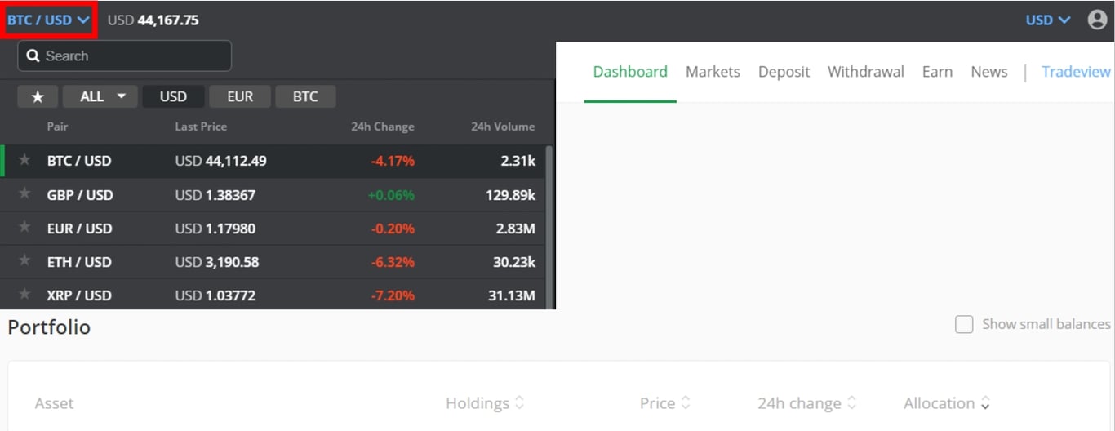Star the EUR / USD pair
Screen dimensions: 1115x431
(x=24, y=228)
